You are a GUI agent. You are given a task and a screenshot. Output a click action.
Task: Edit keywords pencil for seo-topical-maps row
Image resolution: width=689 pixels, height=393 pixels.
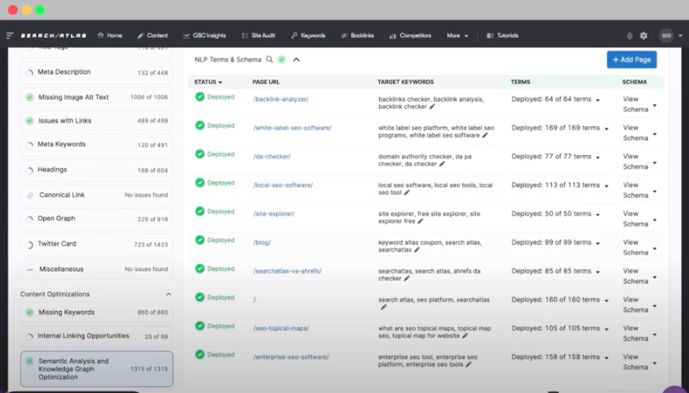point(465,336)
